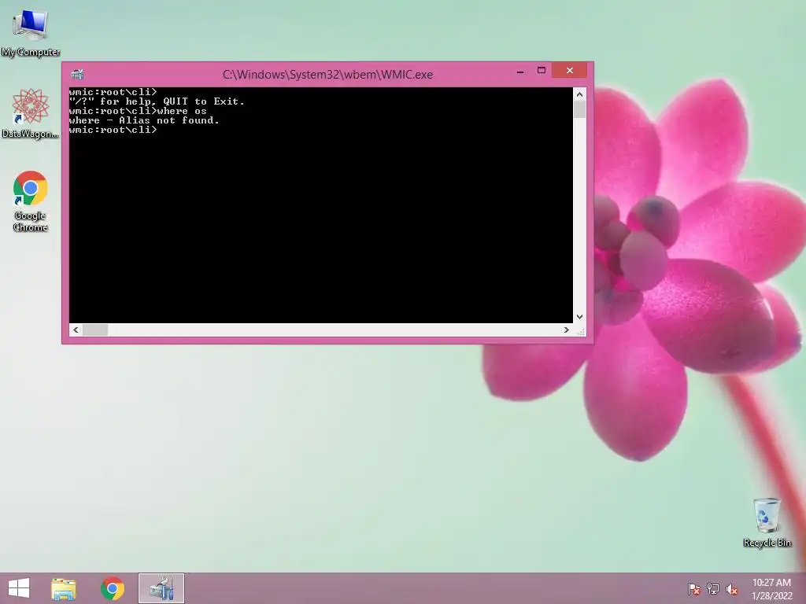
Task: Open Chrome from the taskbar
Action: [113, 588]
